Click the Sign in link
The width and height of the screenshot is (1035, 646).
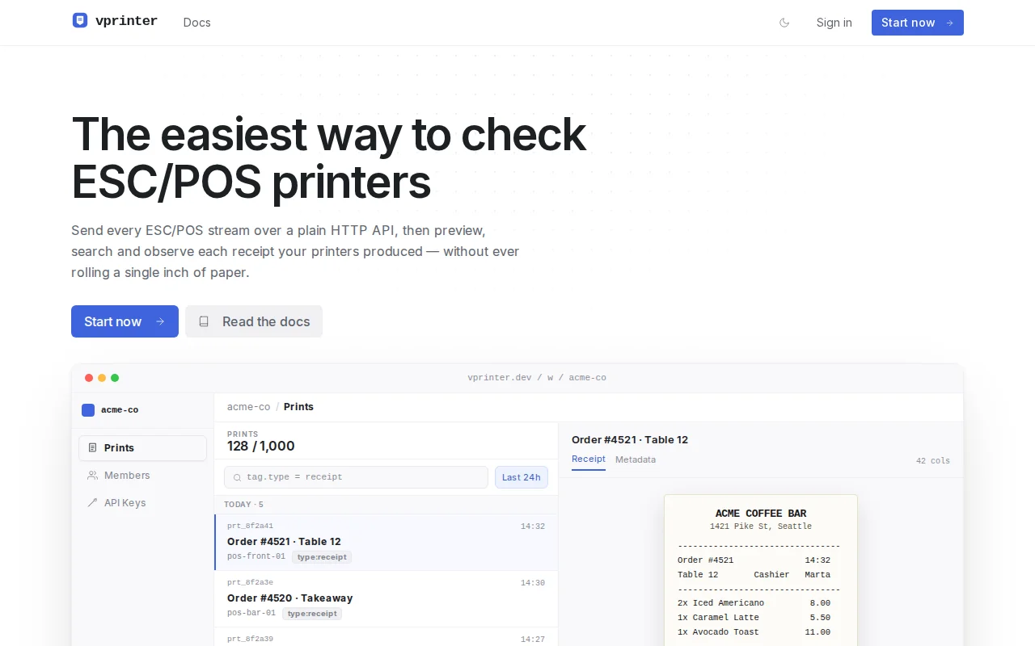click(x=834, y=23)
